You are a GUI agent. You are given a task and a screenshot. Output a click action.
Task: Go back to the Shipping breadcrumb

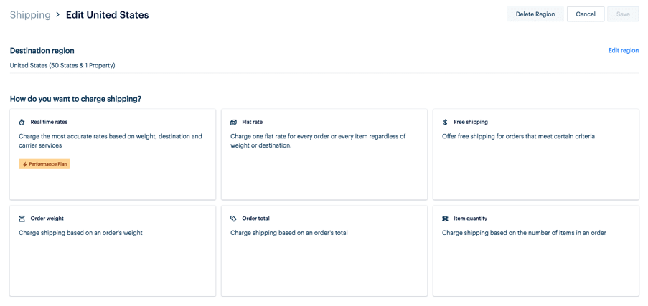[x=30, y=15]
